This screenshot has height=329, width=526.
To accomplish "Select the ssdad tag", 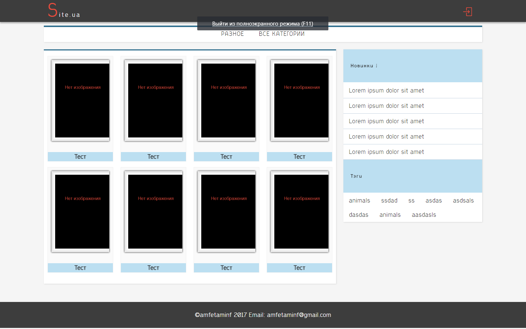I will (x=389, y=201).
